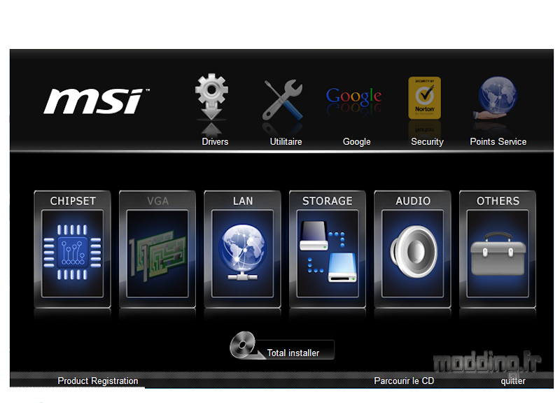
Task: Click the MSI logo
Action: pyautogui.click(x=97, y=101)
